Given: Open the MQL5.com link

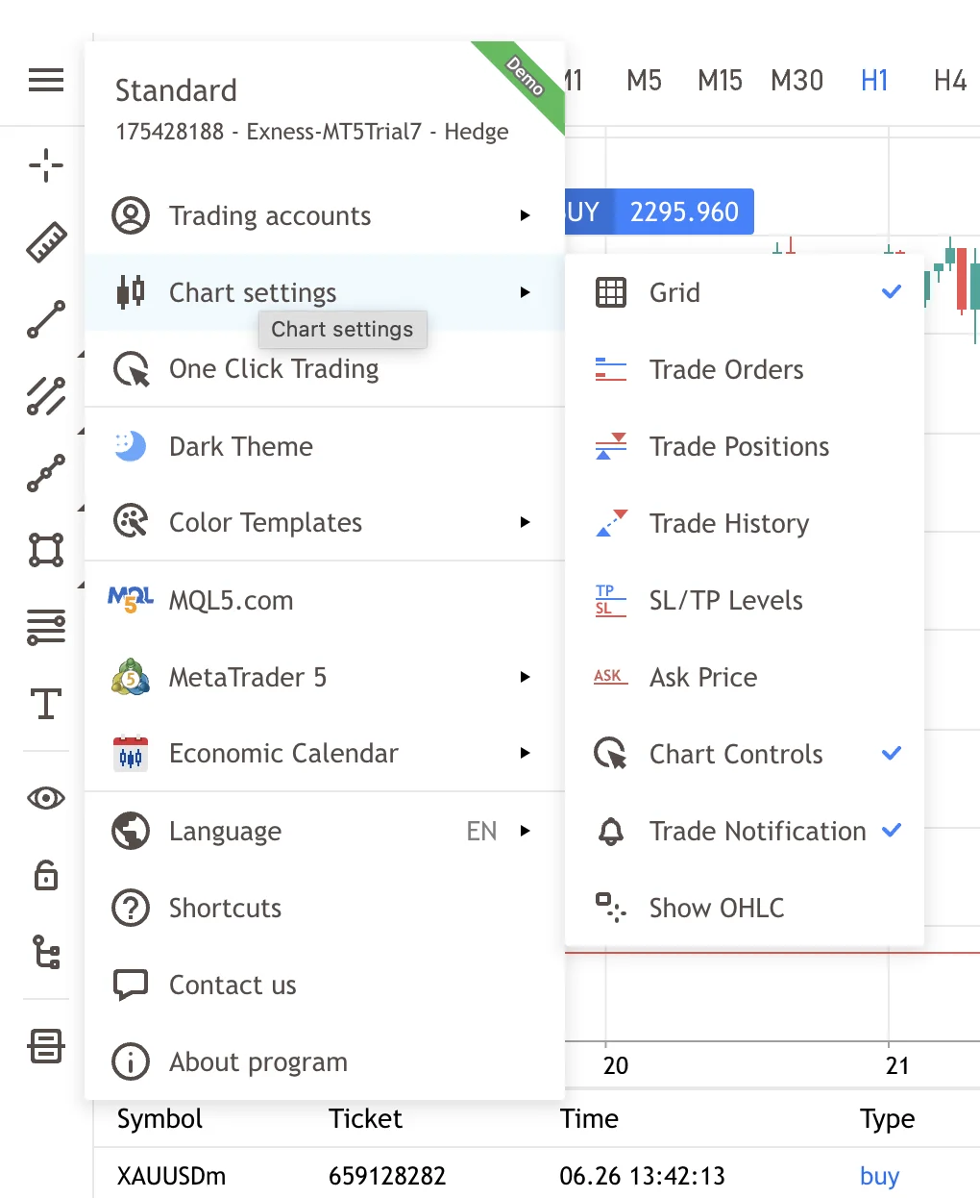Looking at the screenshot, I should click(x=231, y=600).
